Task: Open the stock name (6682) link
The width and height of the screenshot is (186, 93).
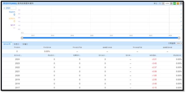Action: [x=10, y=3]
